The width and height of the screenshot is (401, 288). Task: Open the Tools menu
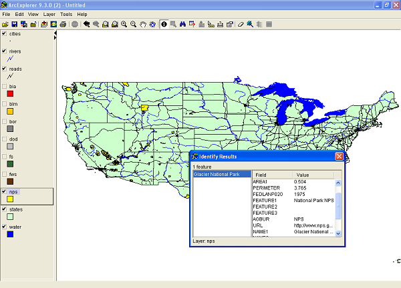[x=66, y=14]
